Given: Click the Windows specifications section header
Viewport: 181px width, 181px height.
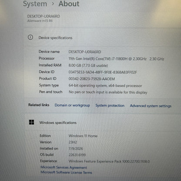Looking at the screenshot, I should tap(58, 123).
